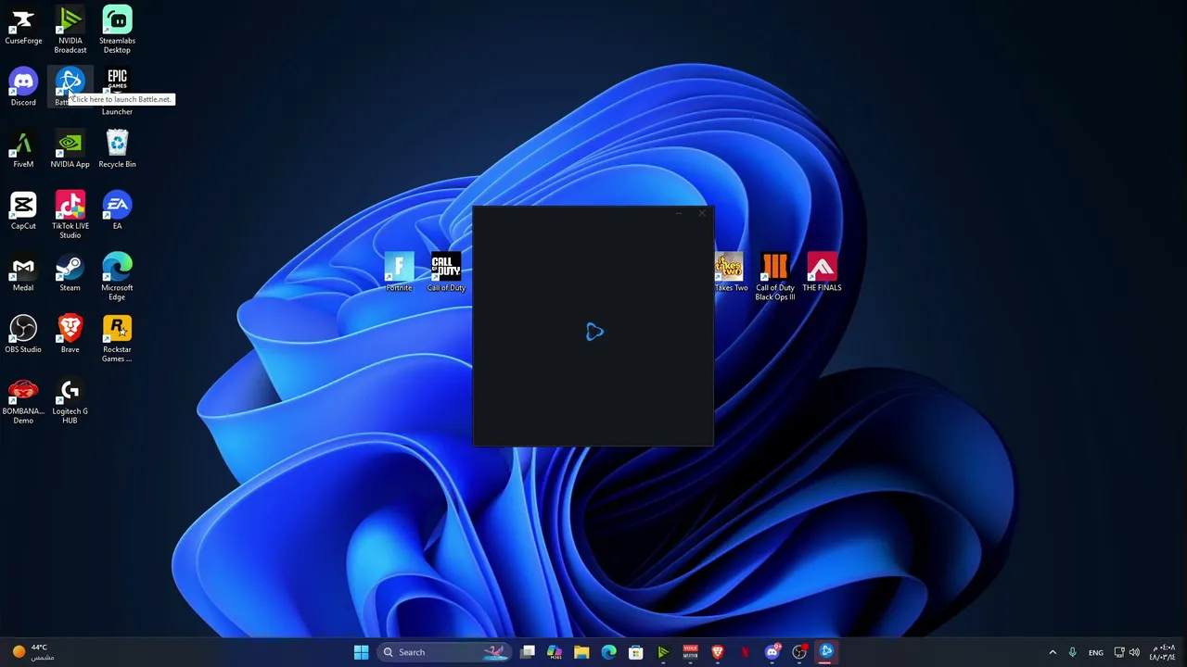Select the Recycle Bin on the desktop
1187x667 pixels.
(117, 149)
